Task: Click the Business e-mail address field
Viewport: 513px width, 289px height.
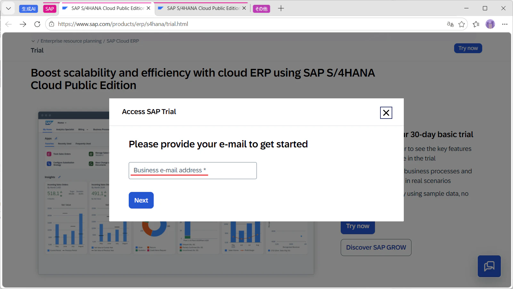Action: [192, 170]
